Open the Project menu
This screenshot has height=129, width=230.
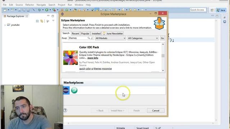[61, 5]
